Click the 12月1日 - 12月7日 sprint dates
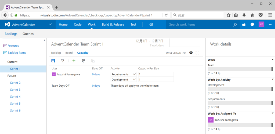The height and width of the screenshot is (134, 275). (x=150, y=41)
